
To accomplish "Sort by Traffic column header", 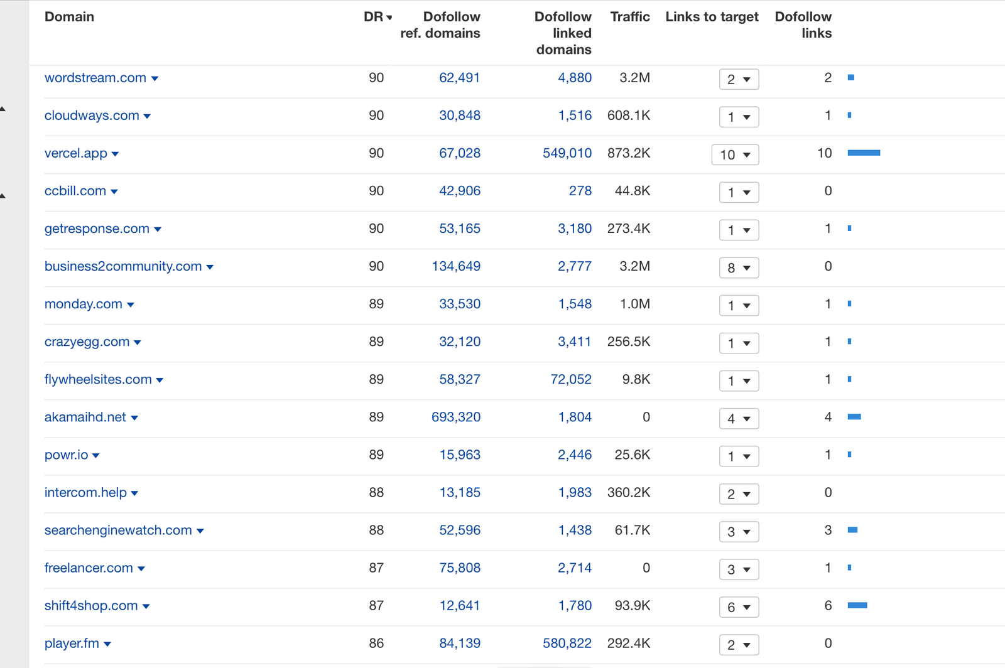I will point(630,17).
